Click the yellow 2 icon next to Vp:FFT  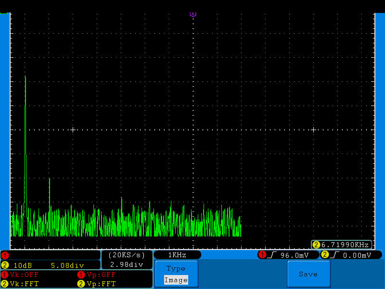pyautogui.click(x=81, y=284)
